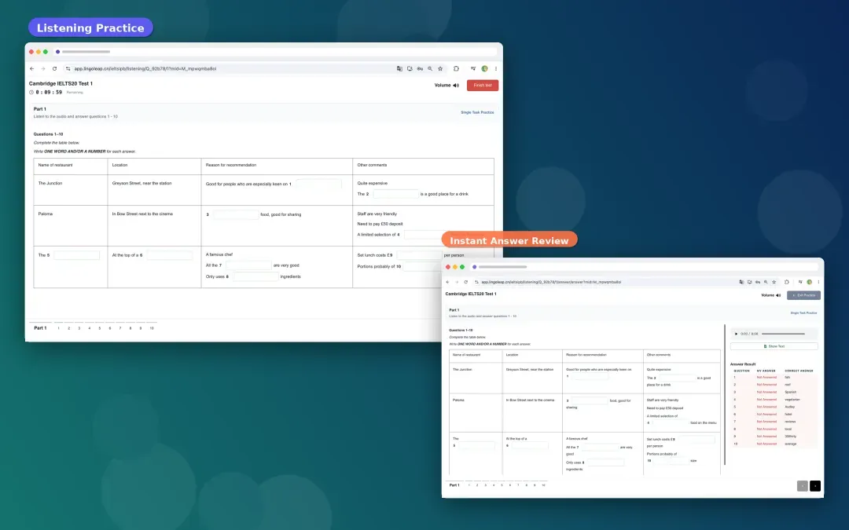Jump to question 1 in the Listening Practice footer
Screen dimensions: 849x530
(58, 328)
